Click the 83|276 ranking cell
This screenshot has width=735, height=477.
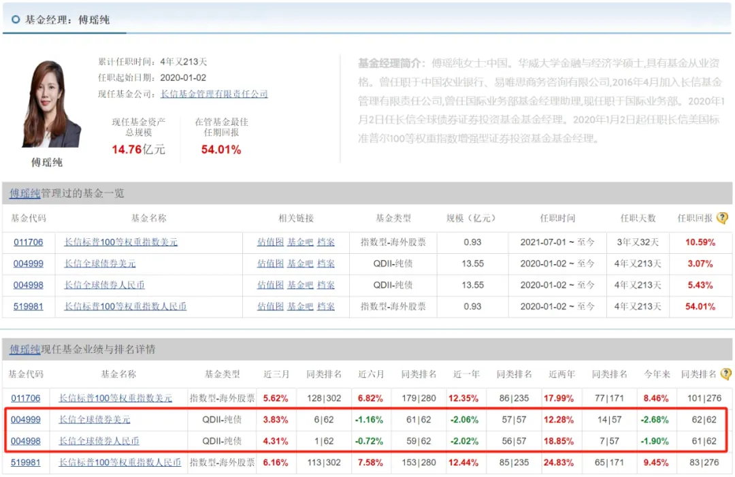pyautogui.click(x=704, y=463)
